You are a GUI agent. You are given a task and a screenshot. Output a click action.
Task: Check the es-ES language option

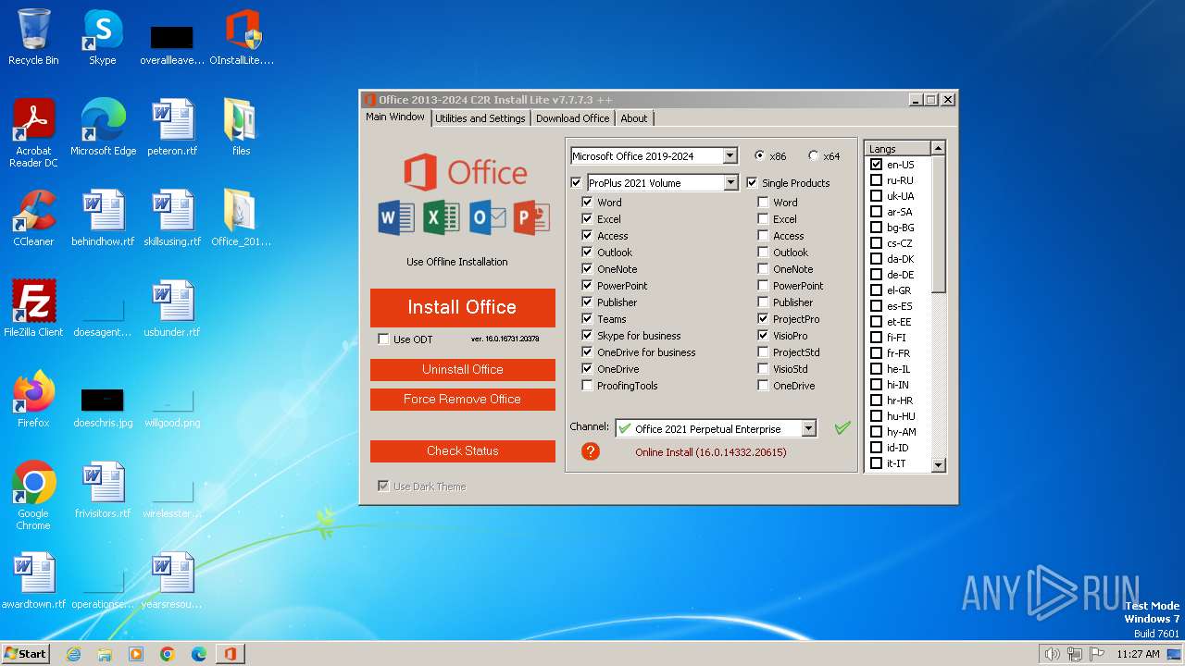[x=876, y=306]
